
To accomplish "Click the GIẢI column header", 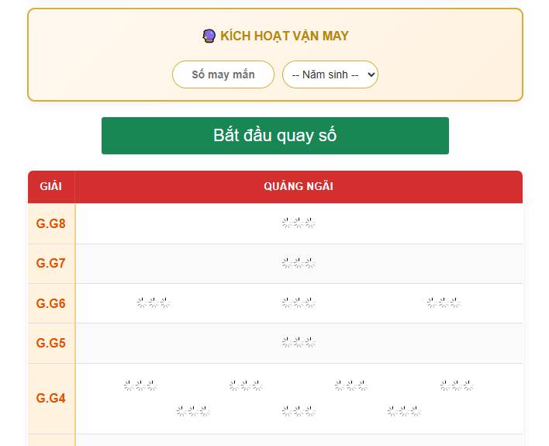I will [51, 186].
